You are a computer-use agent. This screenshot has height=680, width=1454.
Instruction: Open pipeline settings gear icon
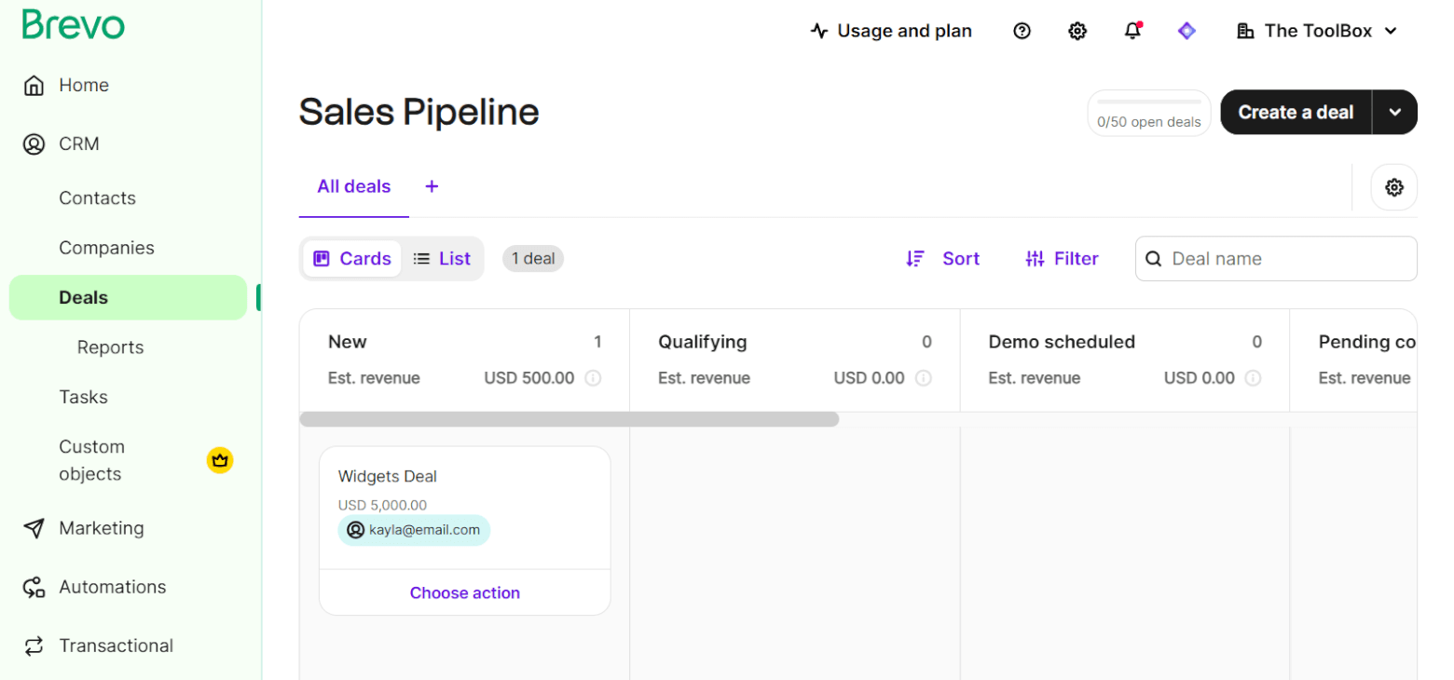click(x=1393, y=187)
